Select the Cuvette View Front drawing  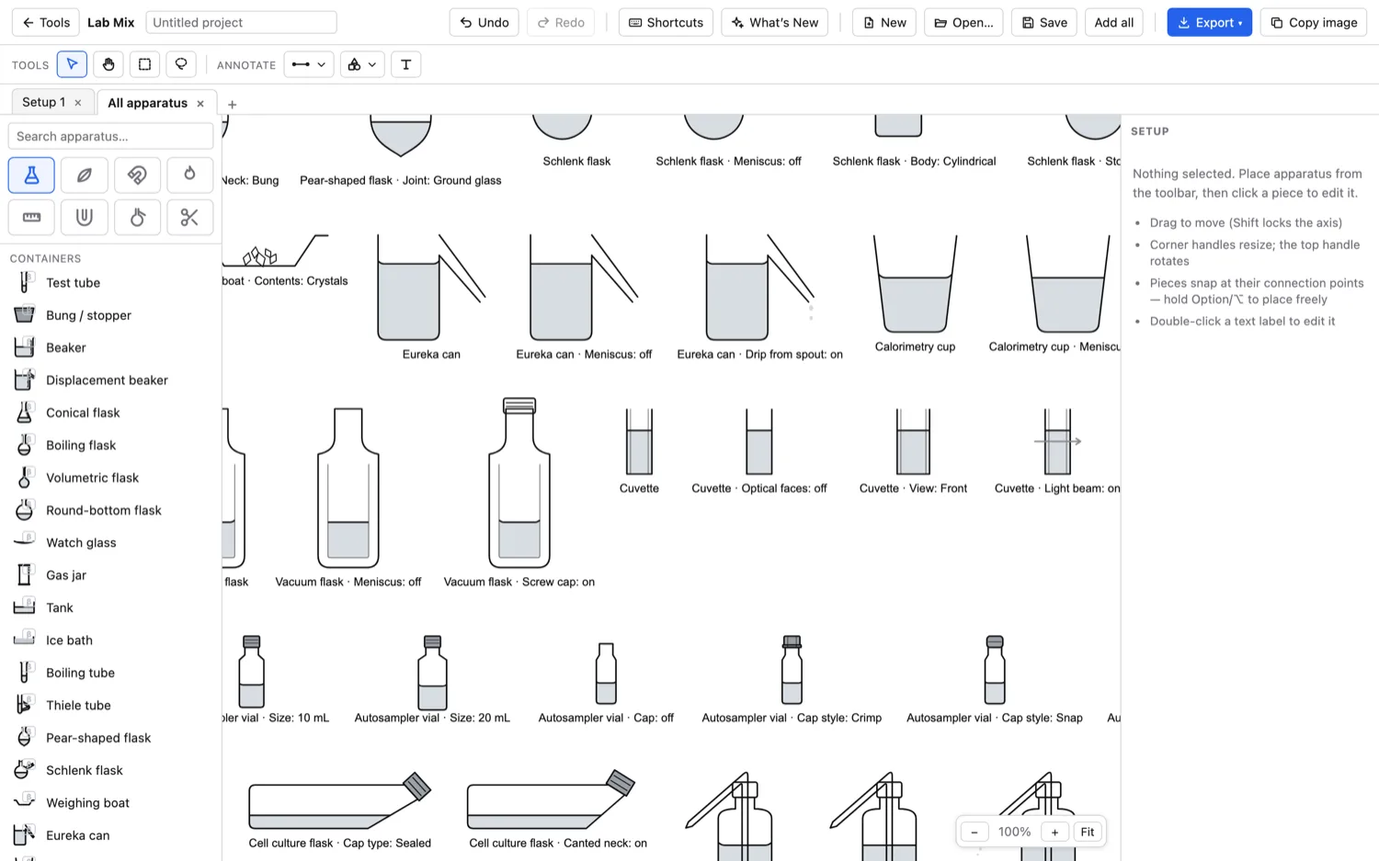tap(913, 441)
